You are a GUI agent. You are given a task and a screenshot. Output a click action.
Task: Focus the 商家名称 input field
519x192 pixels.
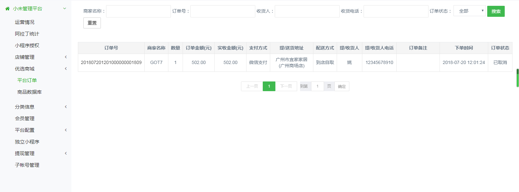point(139,11)
